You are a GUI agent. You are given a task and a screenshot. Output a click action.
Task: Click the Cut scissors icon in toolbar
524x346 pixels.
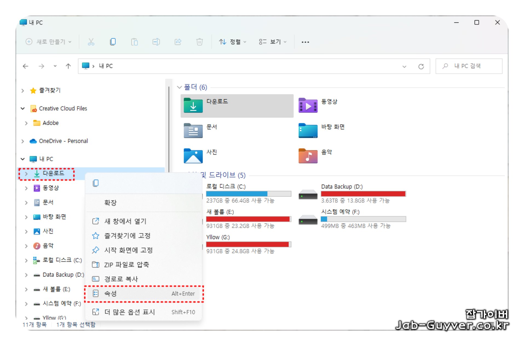91,42
